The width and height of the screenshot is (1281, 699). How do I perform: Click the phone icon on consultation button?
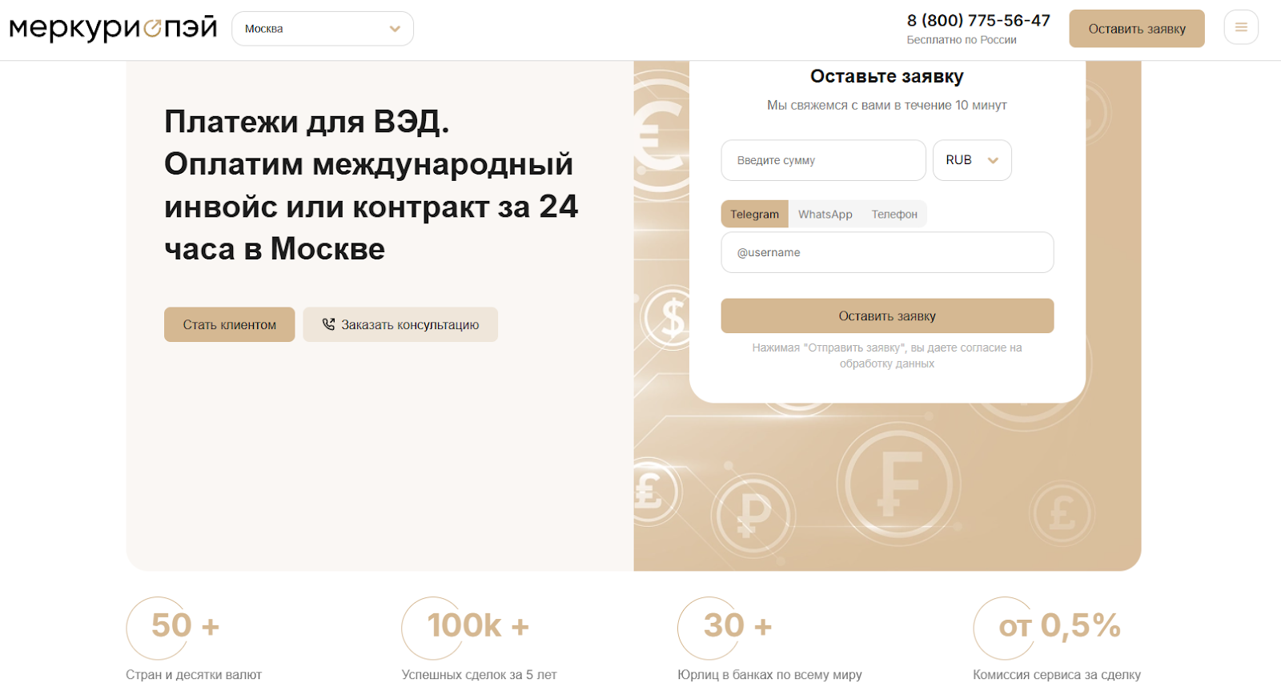click(x=328, y=324)
